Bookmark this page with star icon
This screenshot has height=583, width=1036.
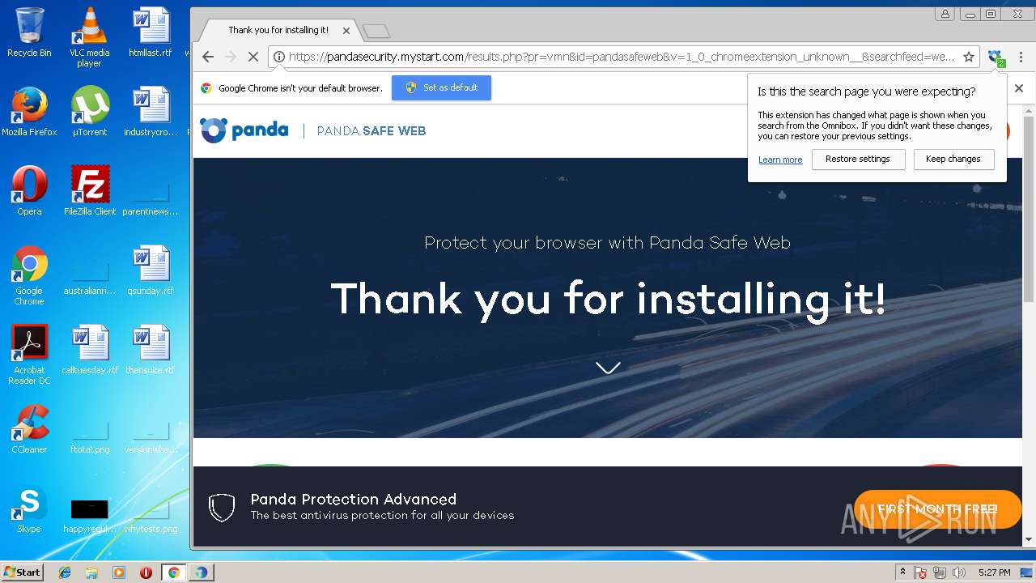pos(968,57)
